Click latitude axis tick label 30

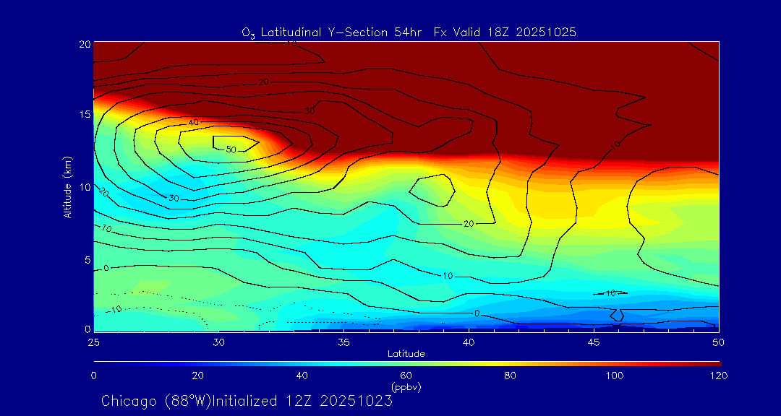tap(218, 342)
